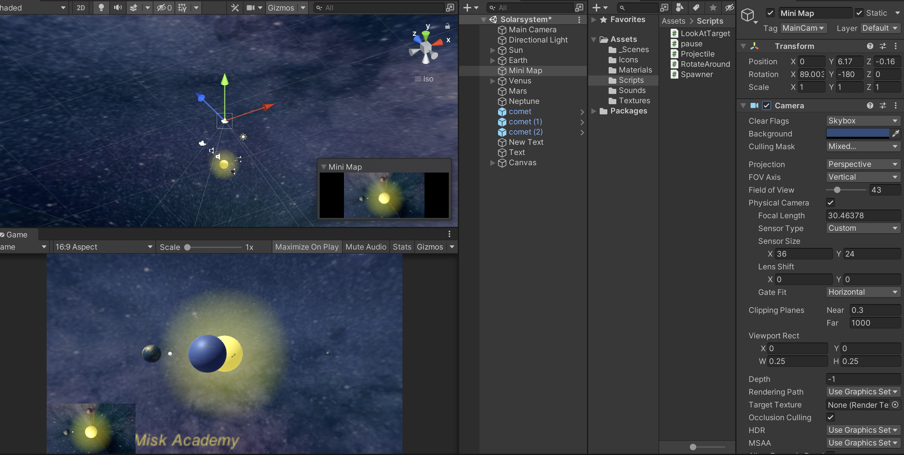
Task: Open component editor tools wrench icon
Action: (x=235, y=8)
